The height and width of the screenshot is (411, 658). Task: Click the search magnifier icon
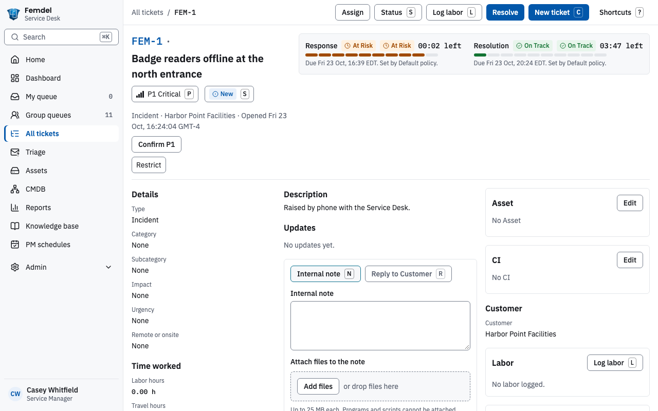tap(15, 37)
